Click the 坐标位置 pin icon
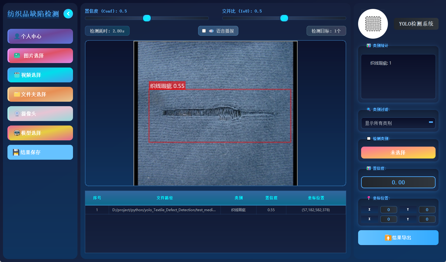Image resolution: width=446 pixels, height=262 pixels. (x=369, y=198)
